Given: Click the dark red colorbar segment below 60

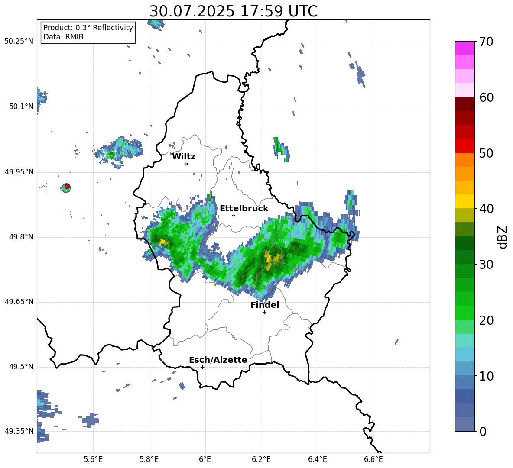Looking at the screenshot, I should tap(464, 104).
